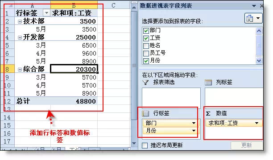This screenshot has width=273, height=160.
Task: Uncheck the 工资 field checkbox
Action: pos(146,38)
